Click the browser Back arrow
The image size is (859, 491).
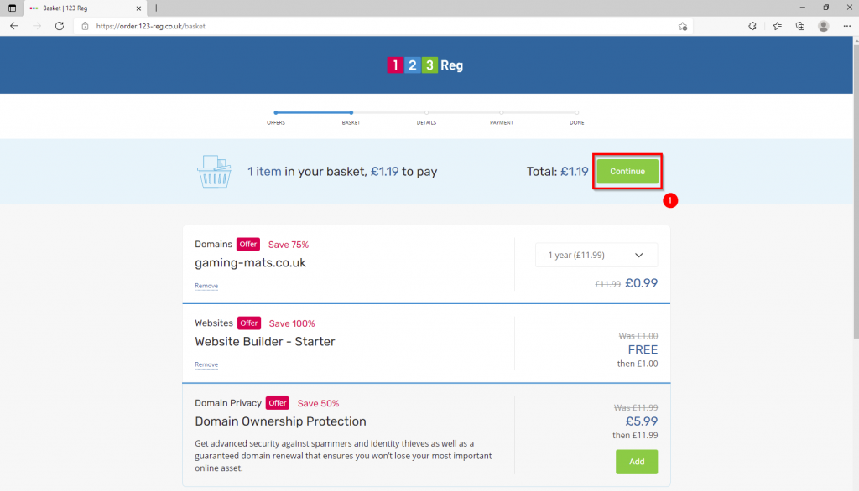pyautogui.click(x=14, y=26)
